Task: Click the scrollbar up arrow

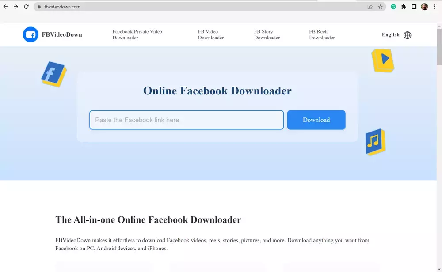Action: [x=439, y=26]
